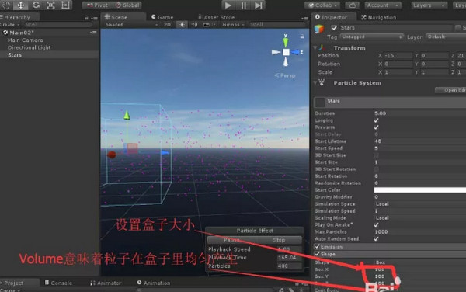The image size is (466, 292).
Task: Toggle the Prewarm checkbox
Action: (x=376, y=127)
